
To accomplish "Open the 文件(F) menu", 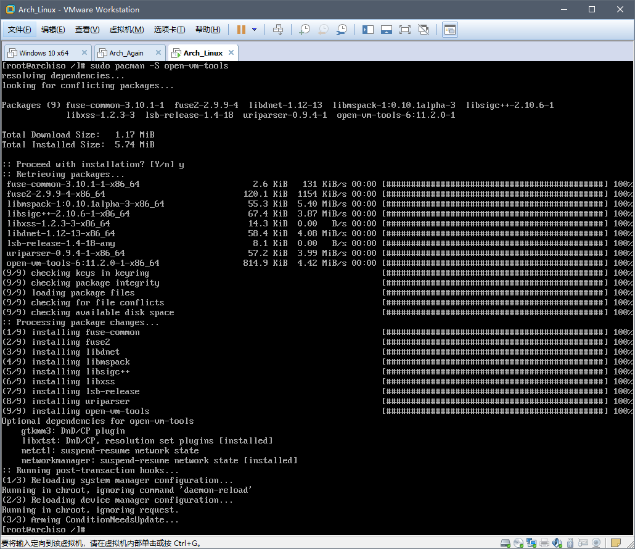I will (19, 30).
